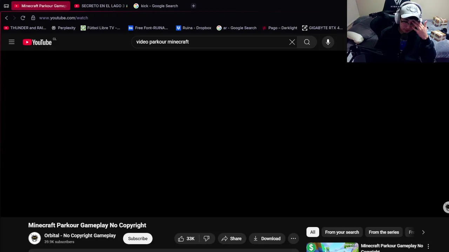Select the All filter chip
The image size is (449, 252).
(x=313, y=232)
